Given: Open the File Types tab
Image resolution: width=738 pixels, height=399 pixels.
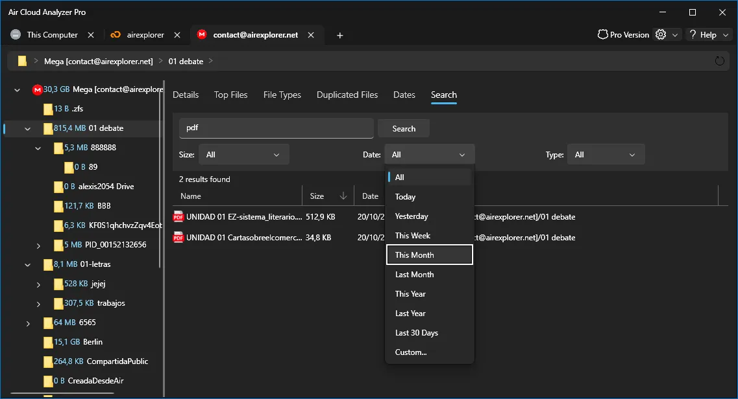Looking at the screenshot, I should [282, 95].
